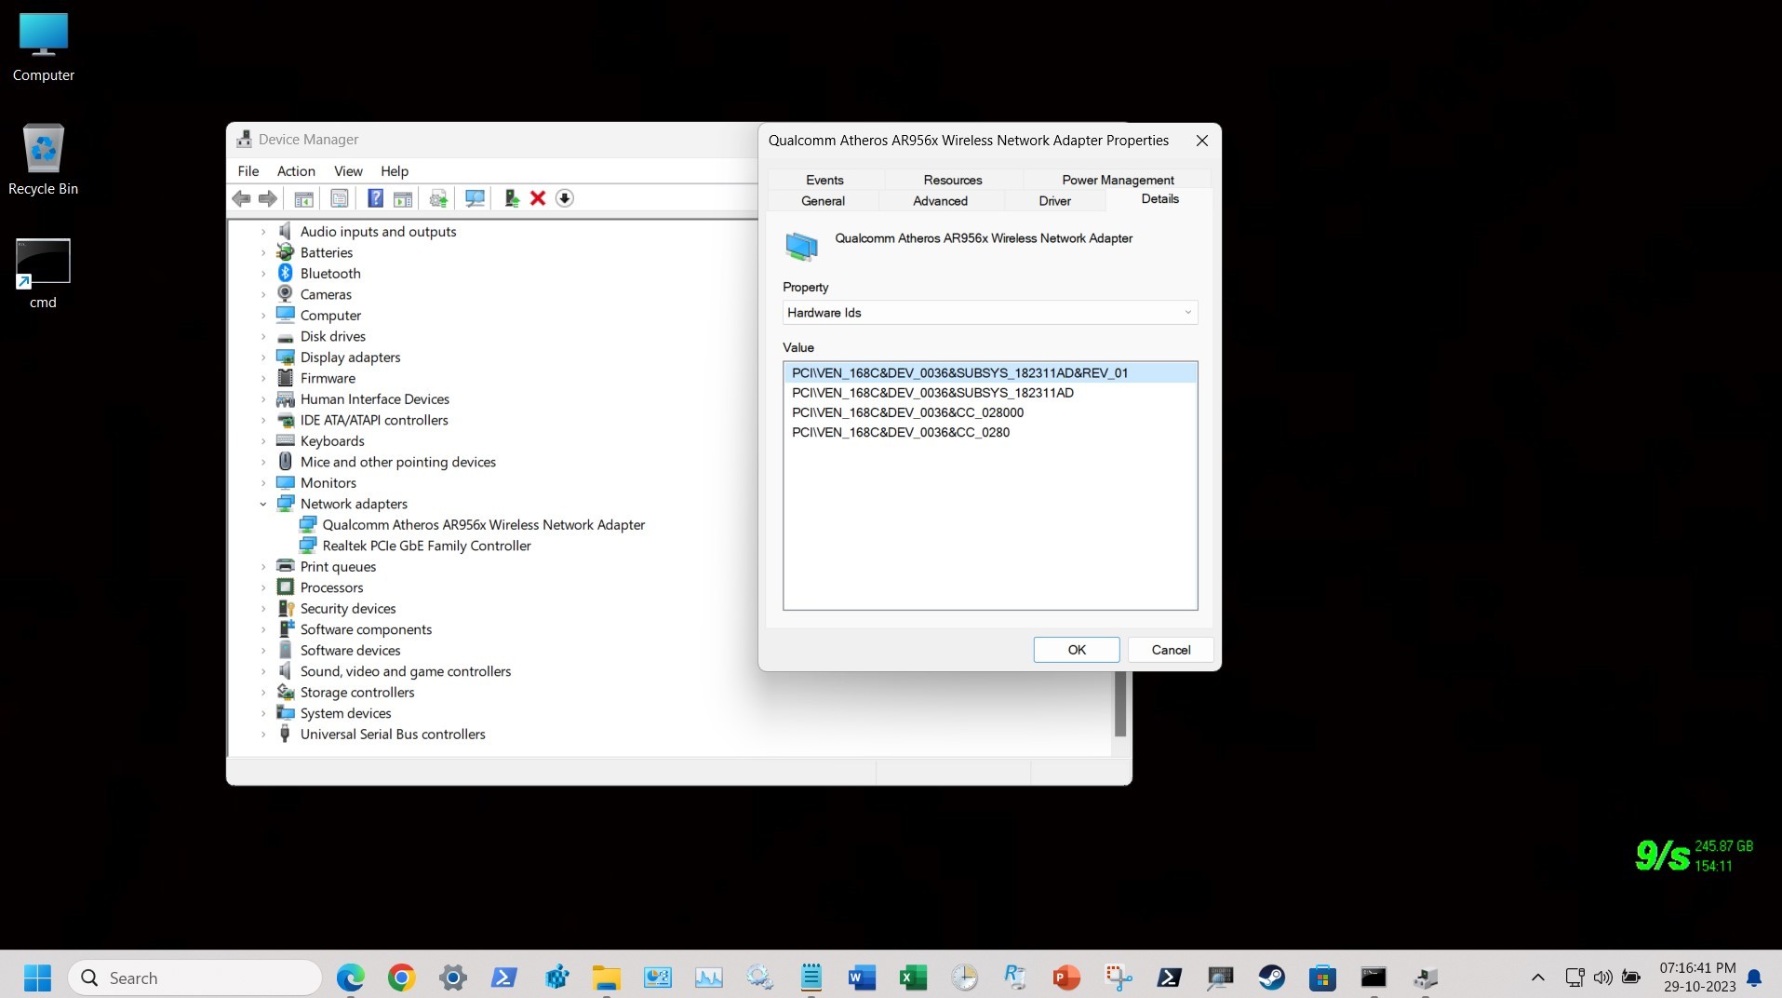Collapse the Network adapters node
The height and width of the screenshot is (998, 1782).
pos(263,504)
